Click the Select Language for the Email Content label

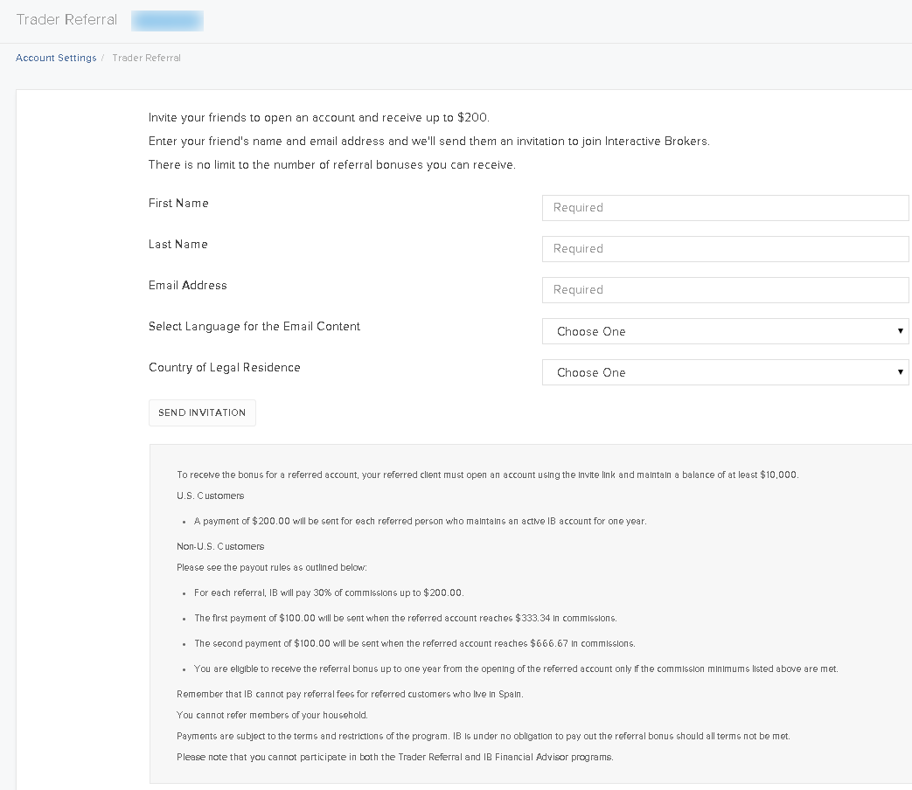pos(254,327)
